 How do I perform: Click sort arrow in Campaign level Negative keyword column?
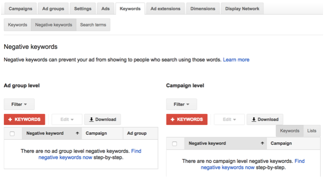[262, 143]
